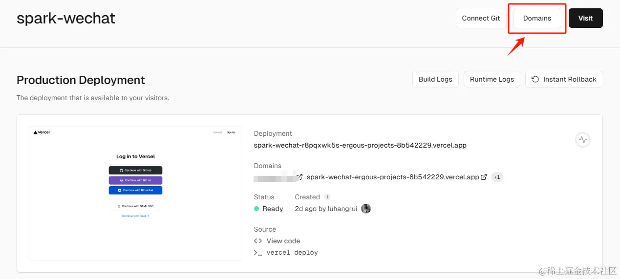Click external link icon after blurred domain
This screenshot has height=279, width=620.
click(299, 177)
